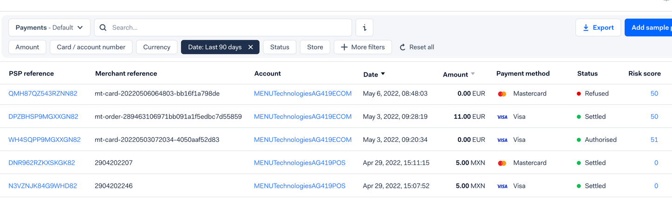Open PSP reference DPZBHSP9MGXXGN82
672x198 pixels.
click(x=43, y=116)
